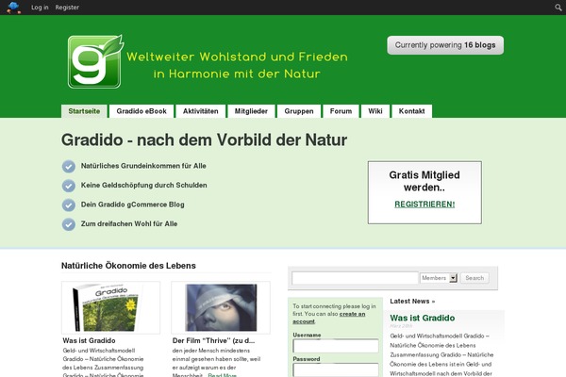
Task: Click the Gradido green g logo
Action: [x=95, y=61]
